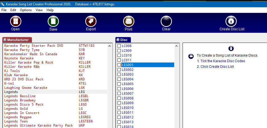This screenshot has width=267, height=128.
Task: Click the Create Disc List icon
Action: click(231, 21)
